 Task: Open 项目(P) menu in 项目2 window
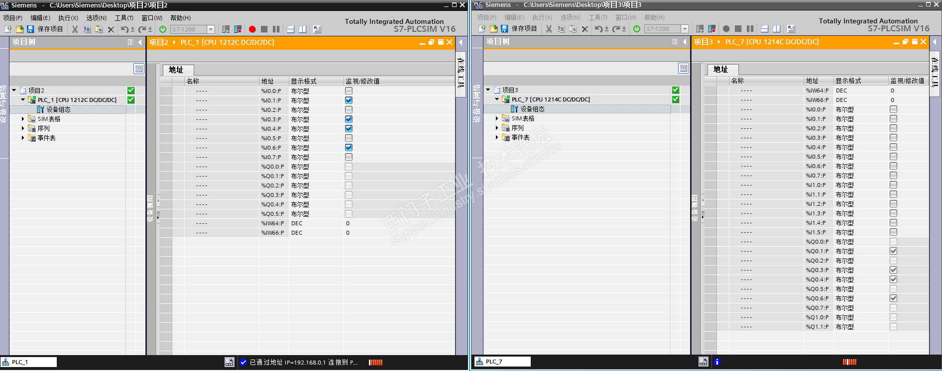pos(13,18)
